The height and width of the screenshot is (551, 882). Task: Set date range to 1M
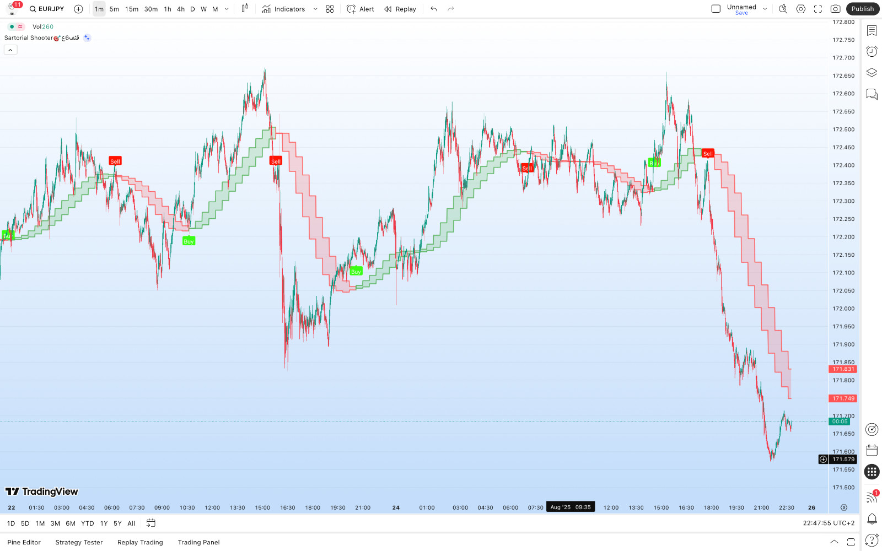pyautogui.click(x=40, y=523)
